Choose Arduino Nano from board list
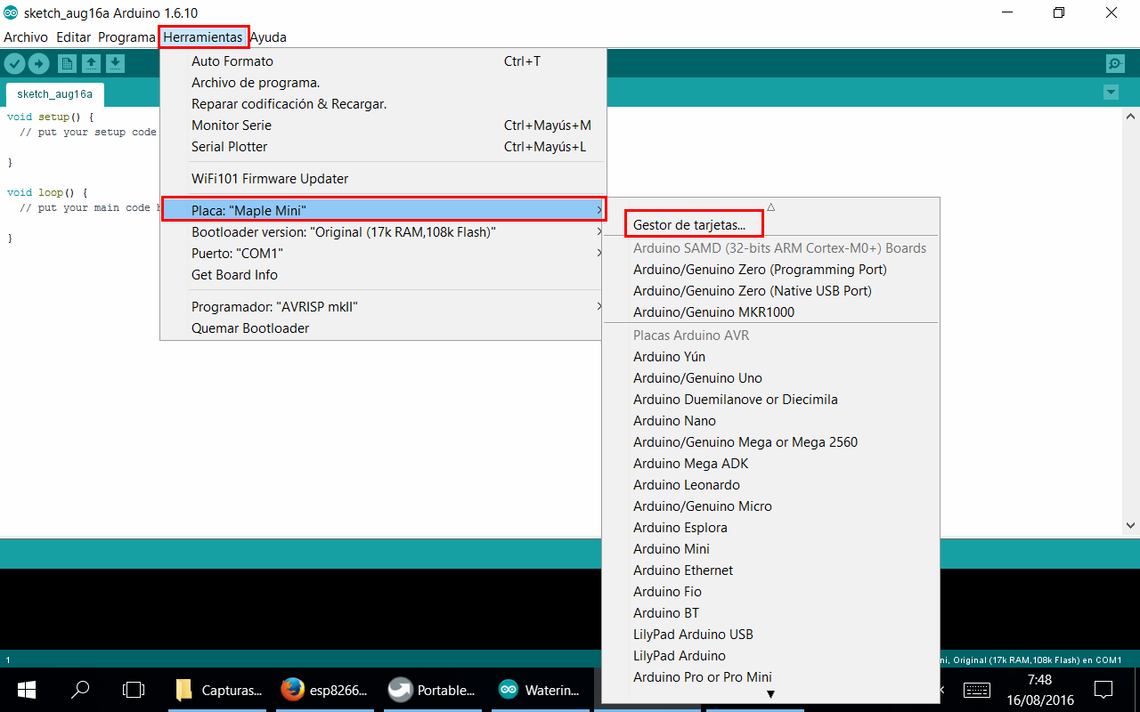The height and width of the screenshot is (712, 1140). click(x=674, y=421)
